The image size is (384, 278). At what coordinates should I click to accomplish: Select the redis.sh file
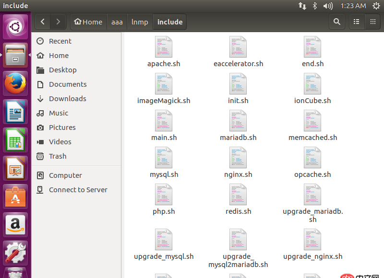pyautogui.click(x=238, y=194)
